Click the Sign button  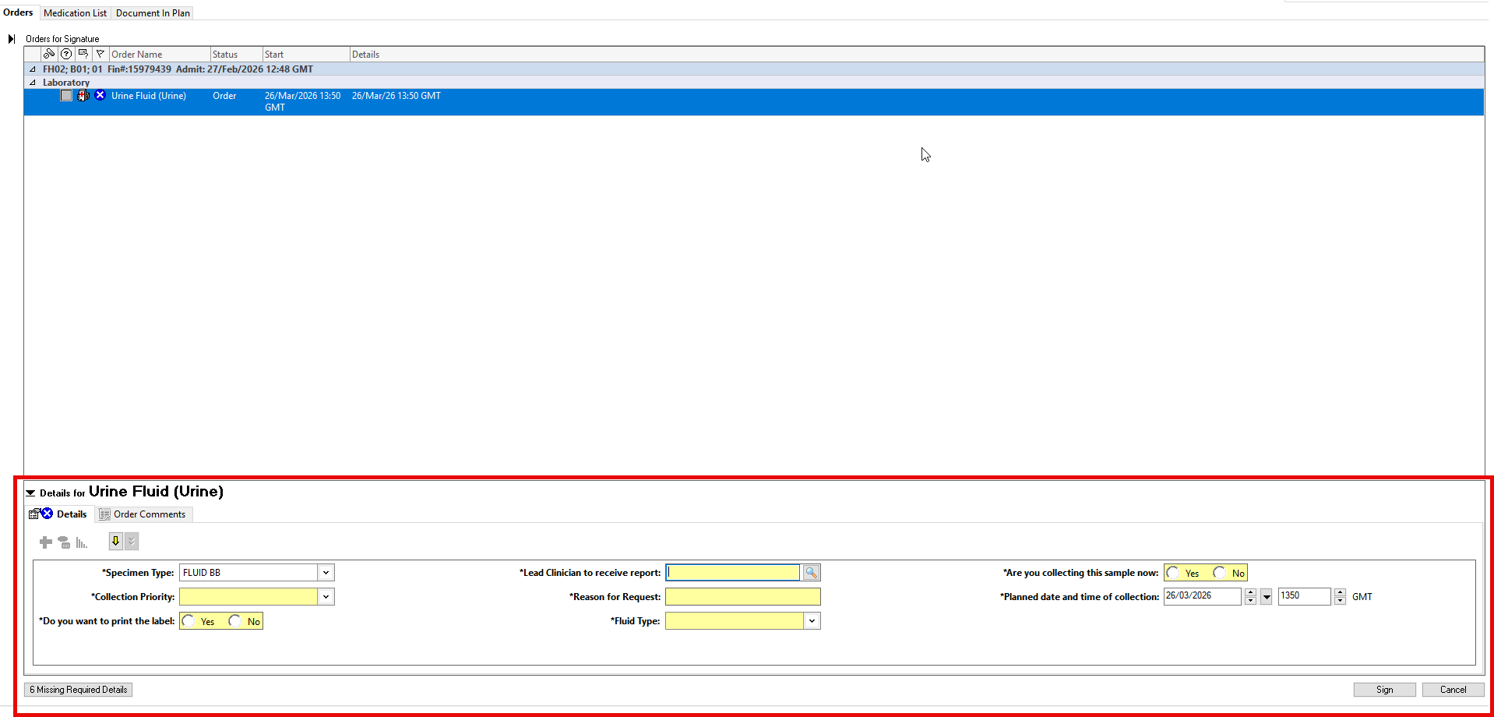1384,690
